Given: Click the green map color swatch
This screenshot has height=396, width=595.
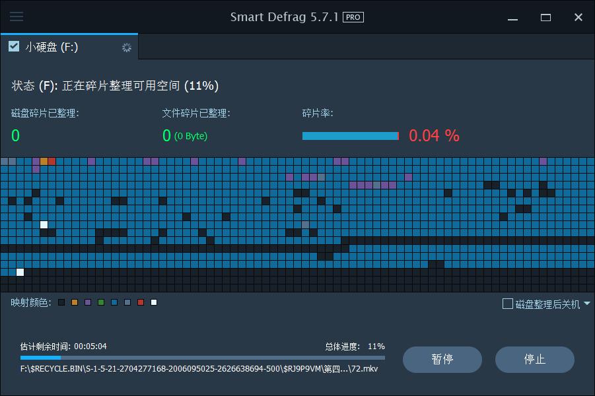Looking at the screenshot, I should pyautogui.click(x=101, y=302).
